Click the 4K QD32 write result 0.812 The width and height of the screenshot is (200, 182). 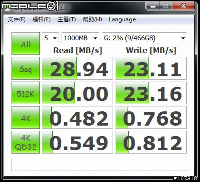pyautogui.click(x=151, y=142)
